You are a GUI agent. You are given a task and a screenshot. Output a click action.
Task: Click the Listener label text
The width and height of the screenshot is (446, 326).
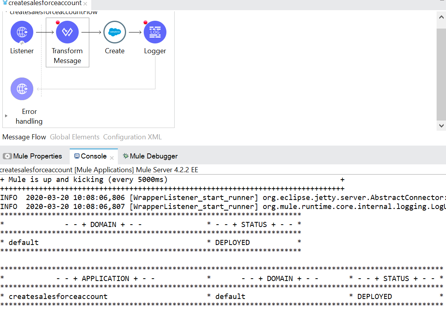tap(22, 51)
